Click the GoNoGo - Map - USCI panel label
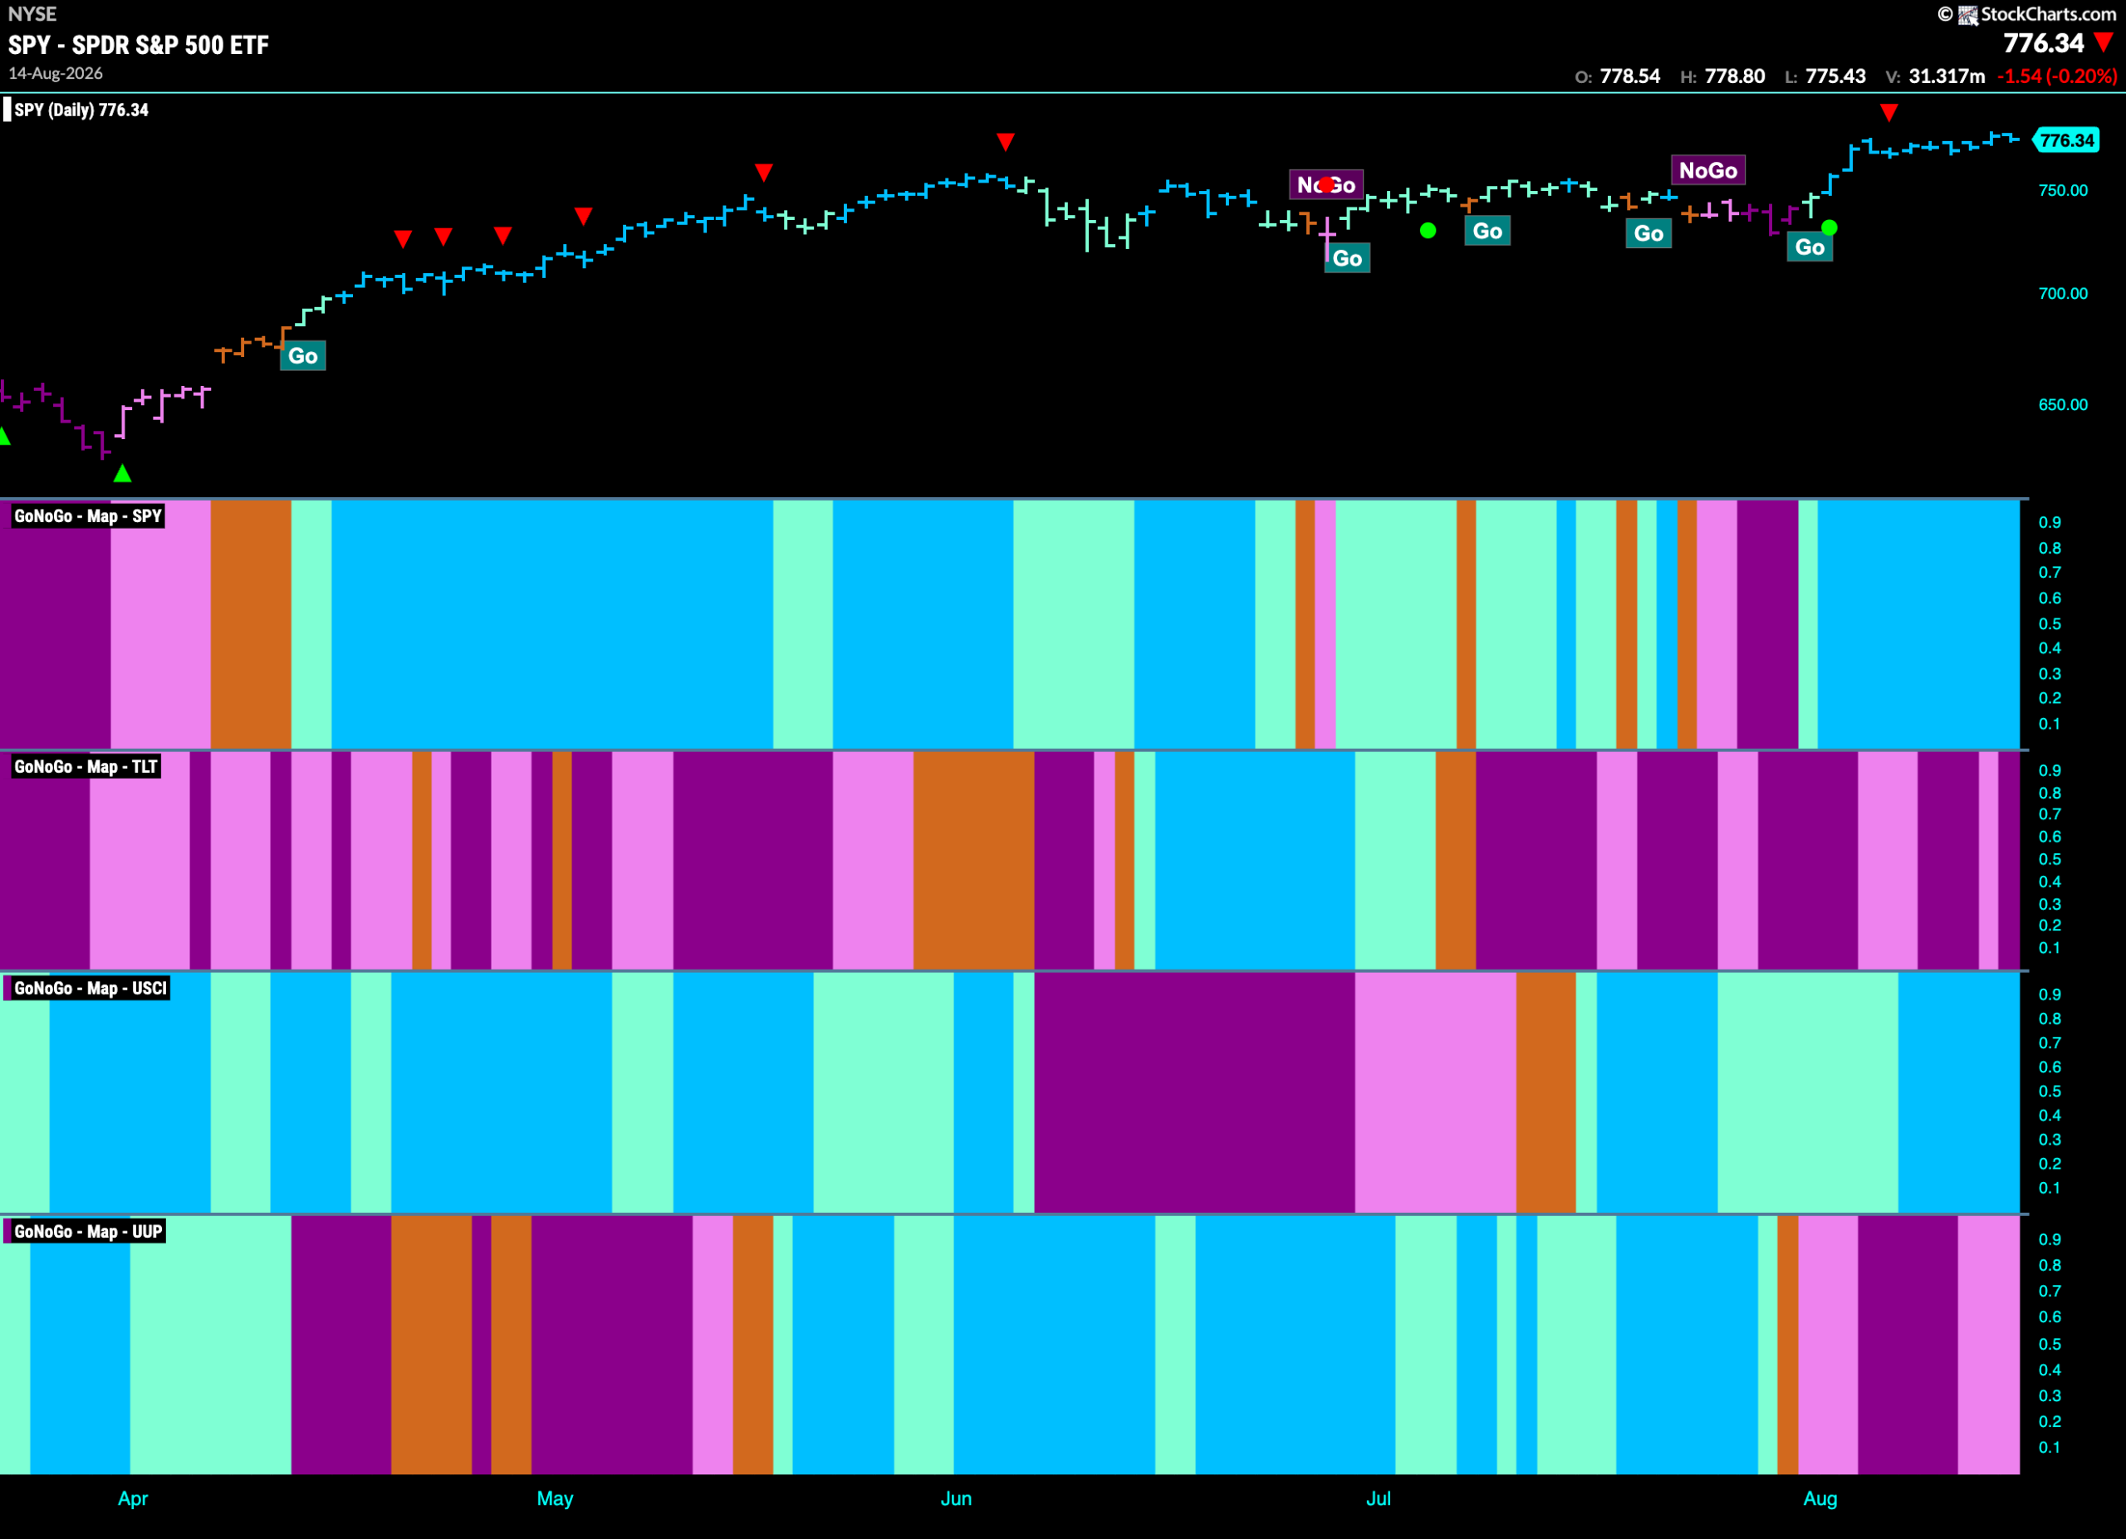This screenshot has width=2126, height=1539. pyautogui.click(x=90, y=988)
